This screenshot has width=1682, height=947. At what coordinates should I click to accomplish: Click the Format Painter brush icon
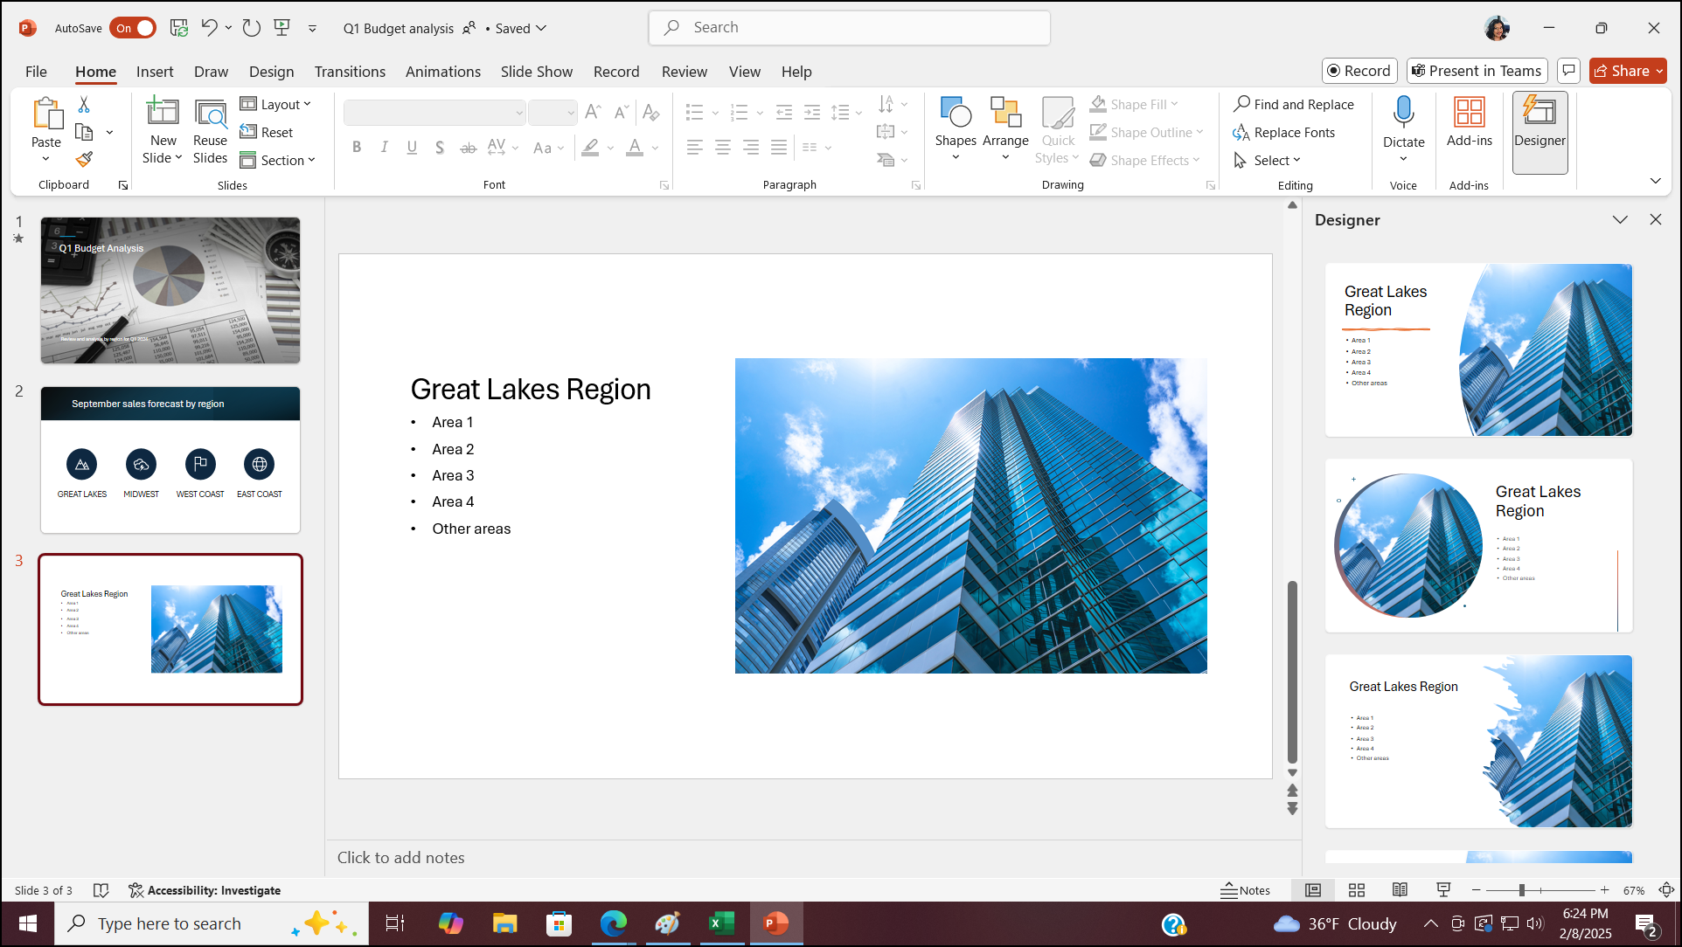click(x=84, y=159)
